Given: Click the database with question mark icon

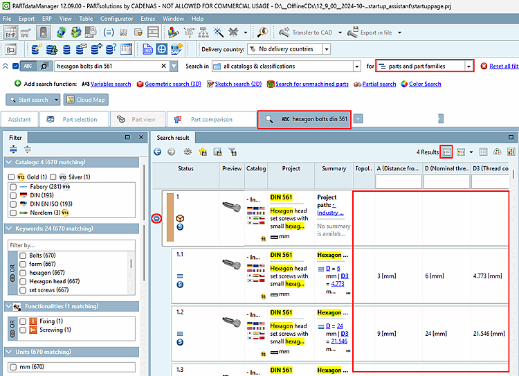Looking at the screenshot, I should point(111,49).
